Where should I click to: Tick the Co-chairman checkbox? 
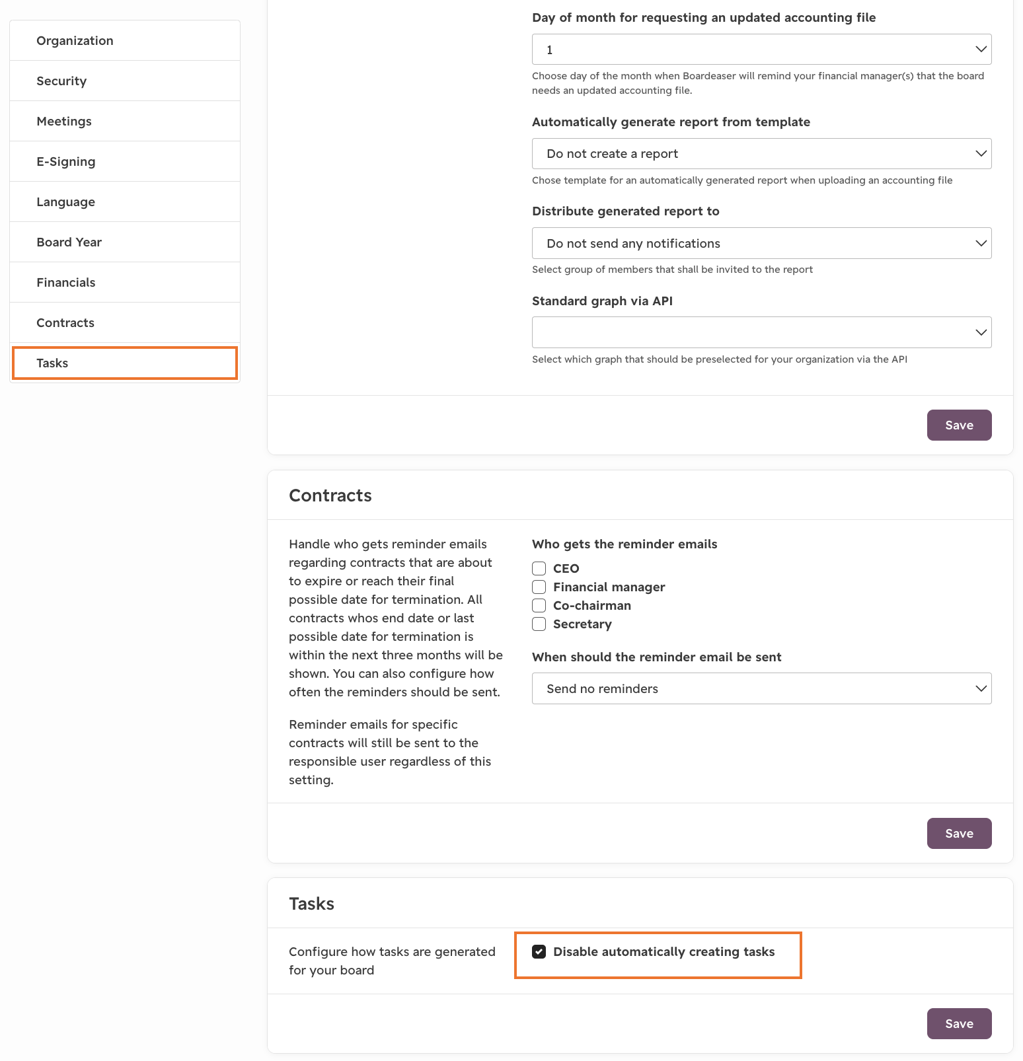pos(539,605)
